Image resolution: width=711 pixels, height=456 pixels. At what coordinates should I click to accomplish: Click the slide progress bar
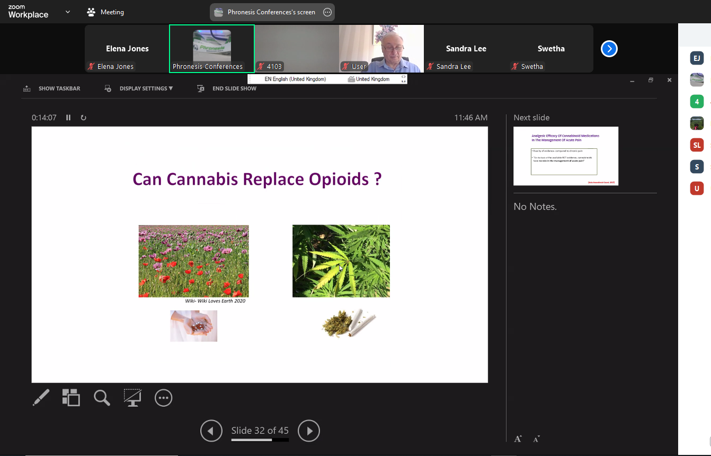coord(260,440)
